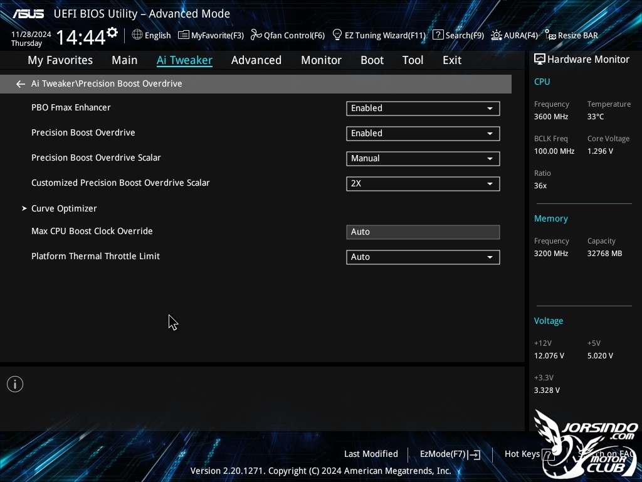Click Last Modified button
Image resolution: width=642 pixels, height=482 pixels.
click(x=371, y=454)
